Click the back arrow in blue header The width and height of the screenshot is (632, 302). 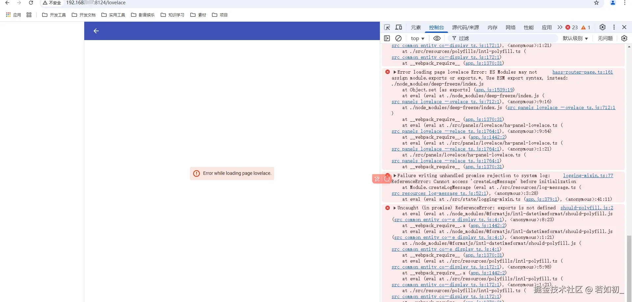(x=96, y=31)
